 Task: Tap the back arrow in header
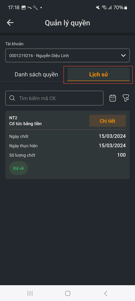pyautogui.click(x=10, y=23)
